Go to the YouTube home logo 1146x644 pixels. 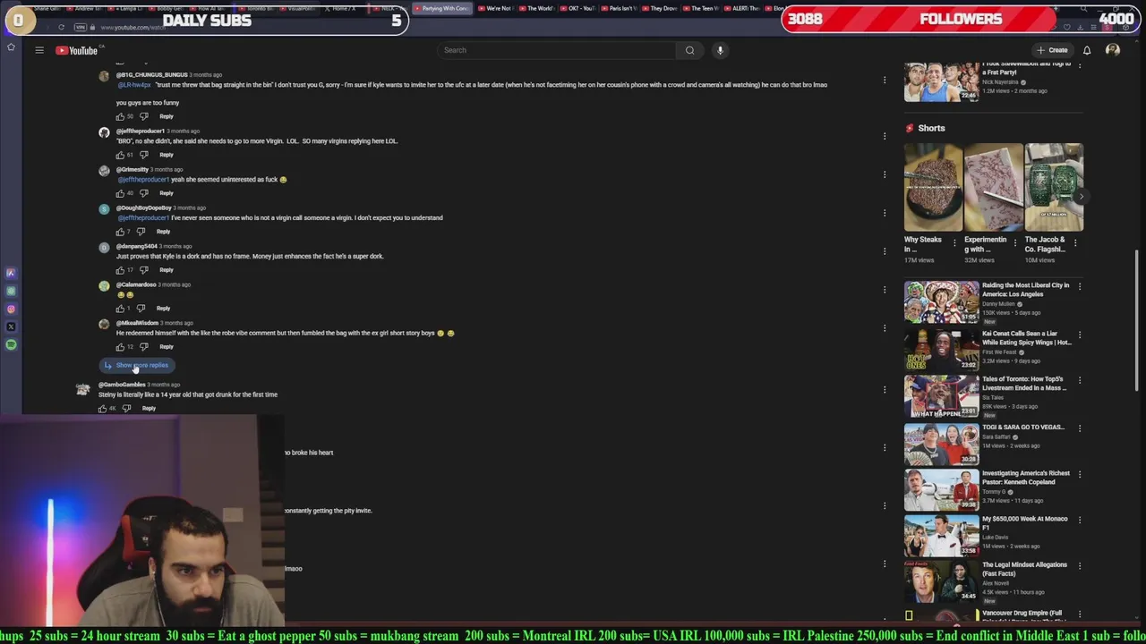point(76,50)
